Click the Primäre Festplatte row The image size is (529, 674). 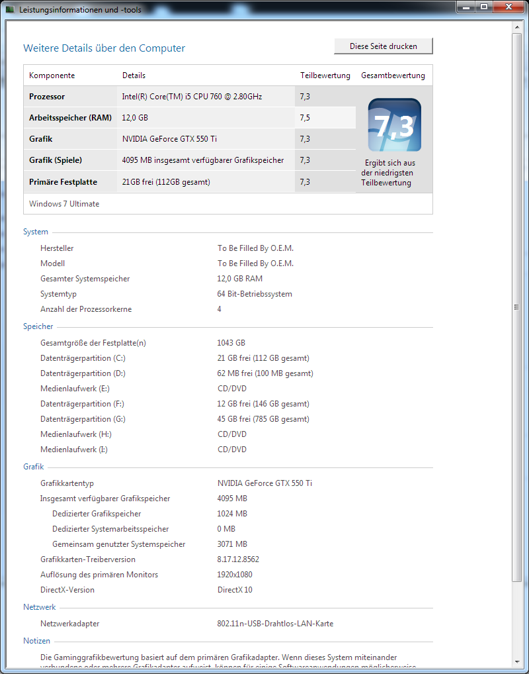tap(189, 182)
